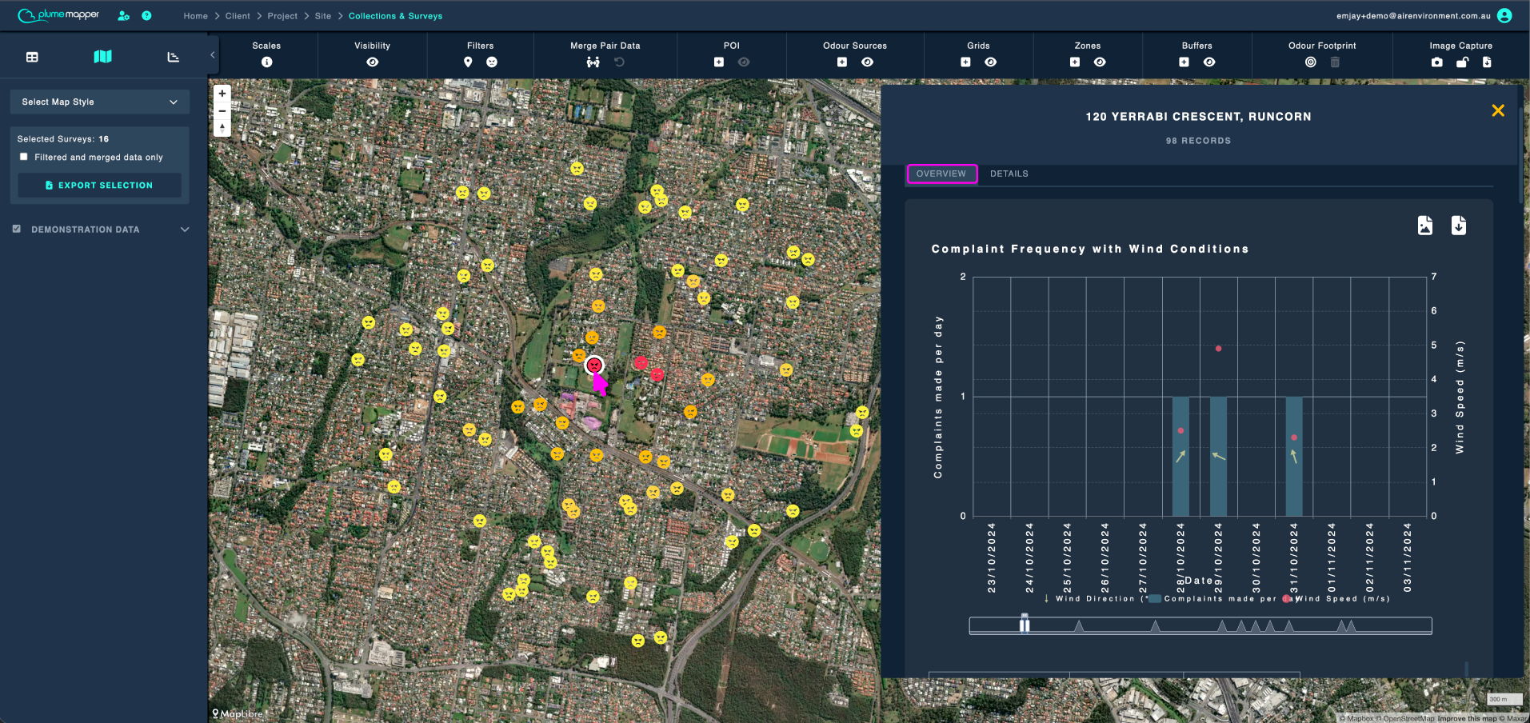Click the Image Capture unlock icon
The height and width of the screenshot is (723, 1530).
click(x=1462, y=62)
